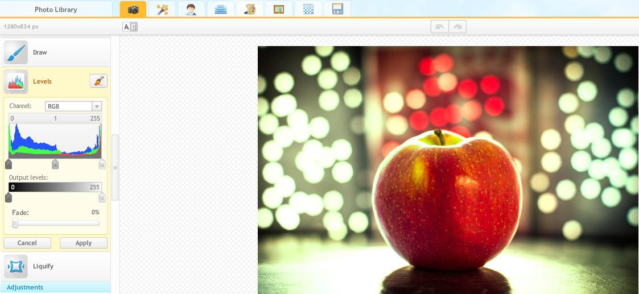639x294 pixels.
Task: Open the Photo Library tab
Action: click(56, 10)
